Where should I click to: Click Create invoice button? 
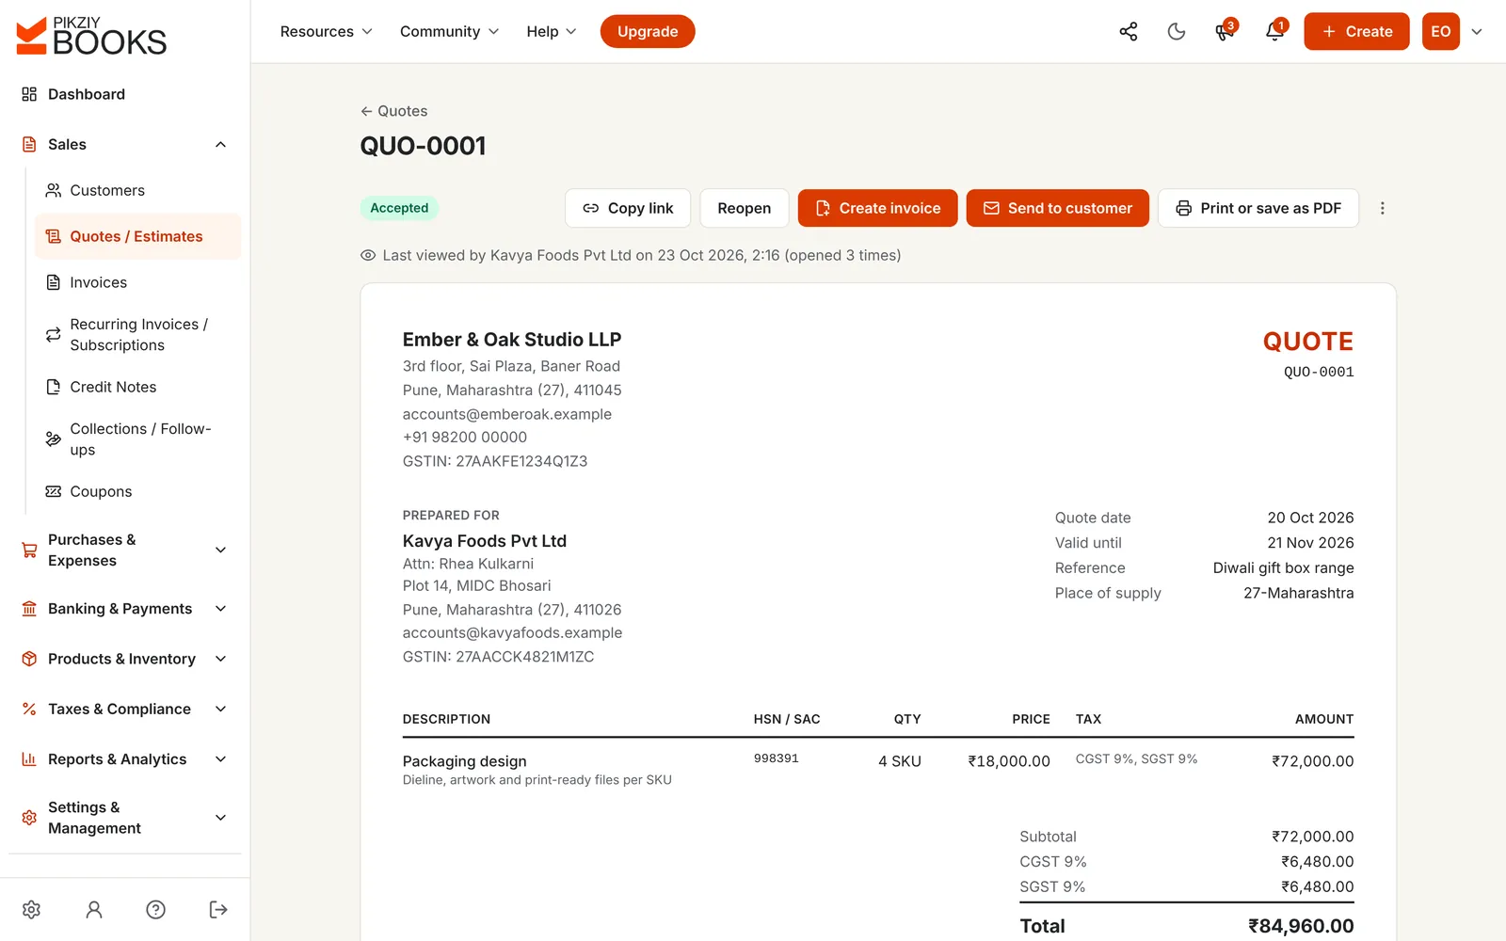pyautogui.click(x=877, y=208)
